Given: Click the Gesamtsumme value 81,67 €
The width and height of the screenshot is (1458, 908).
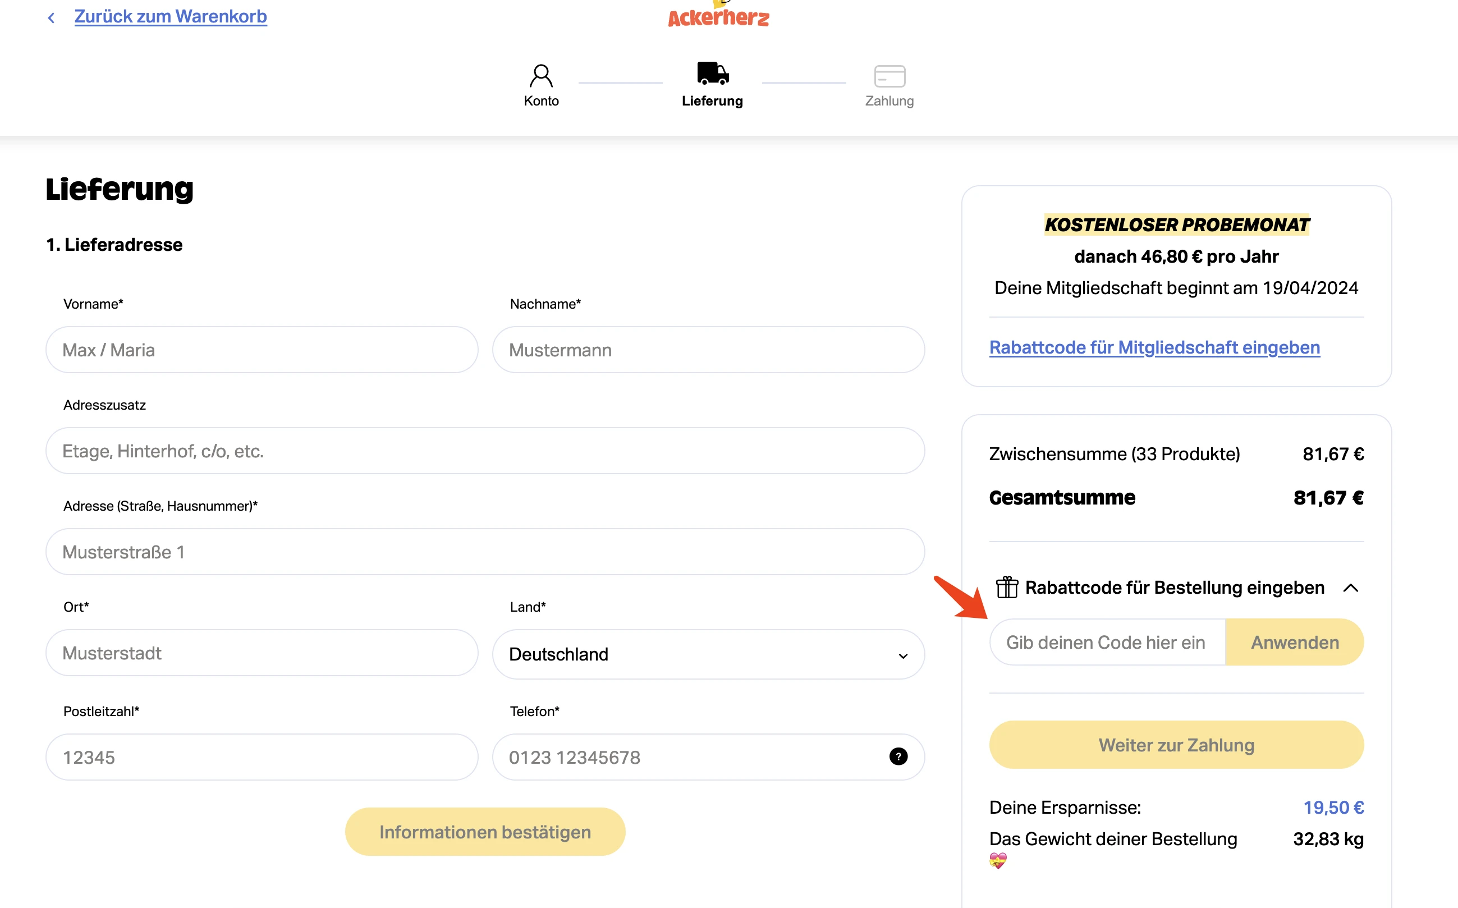Looking at the screenshot, I should (1328, 497).
